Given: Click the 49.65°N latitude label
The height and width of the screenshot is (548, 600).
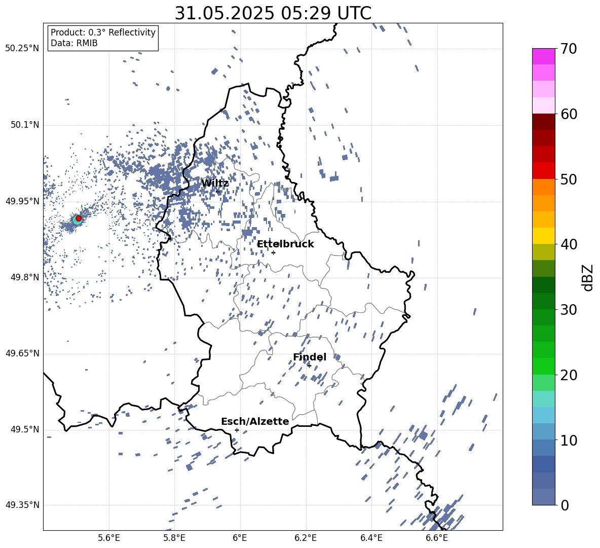Looking at the screenshot, I should 22,353.
